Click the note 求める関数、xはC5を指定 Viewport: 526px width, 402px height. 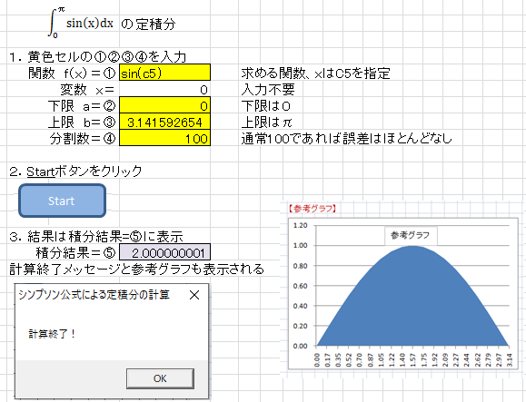pyautogui.click(x=315, y=73)
